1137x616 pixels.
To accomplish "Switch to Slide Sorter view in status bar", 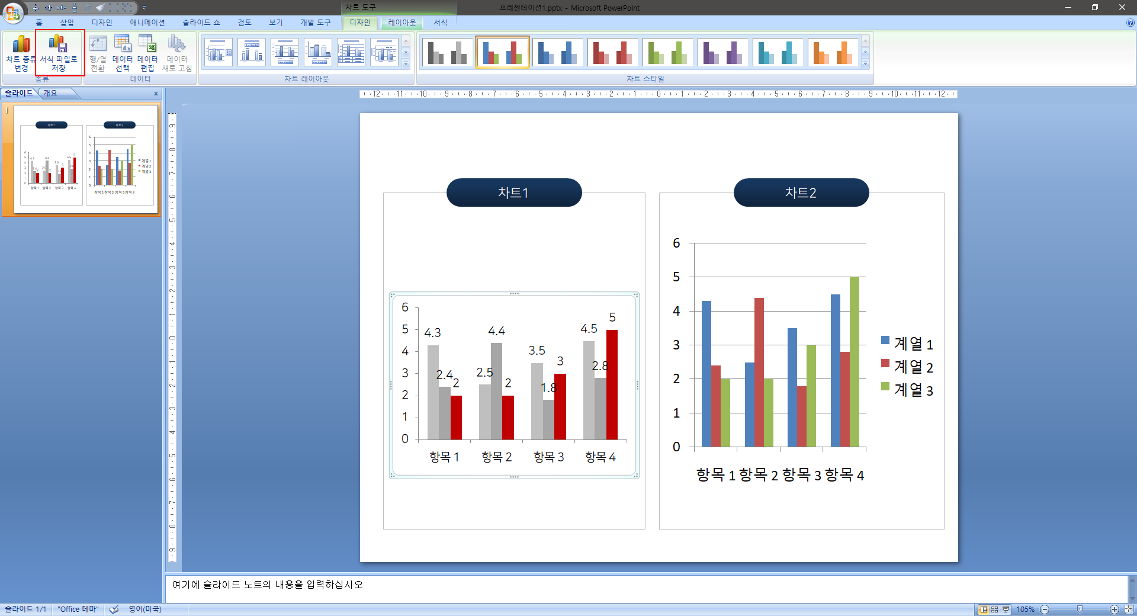I will tap(995, 609).
